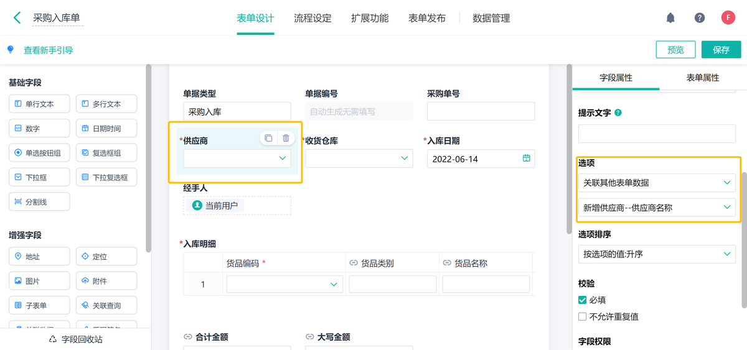Delete the 供应商 field with trash icon
This screenshot has height=350, width=747.
coord(286,138)
